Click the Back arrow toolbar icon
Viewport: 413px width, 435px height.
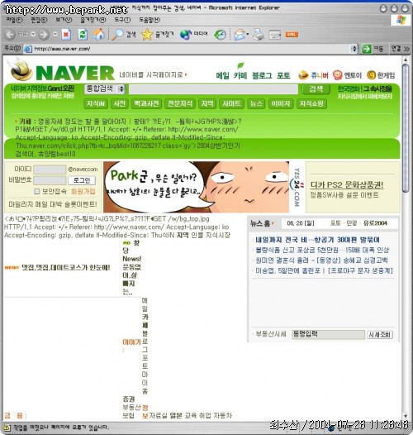(10, 35)
